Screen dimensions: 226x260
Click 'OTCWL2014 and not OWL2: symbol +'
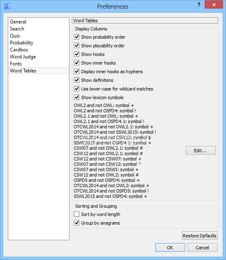click(x=111, y=186)
